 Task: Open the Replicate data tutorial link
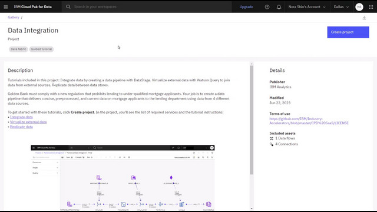click(21, 127)
